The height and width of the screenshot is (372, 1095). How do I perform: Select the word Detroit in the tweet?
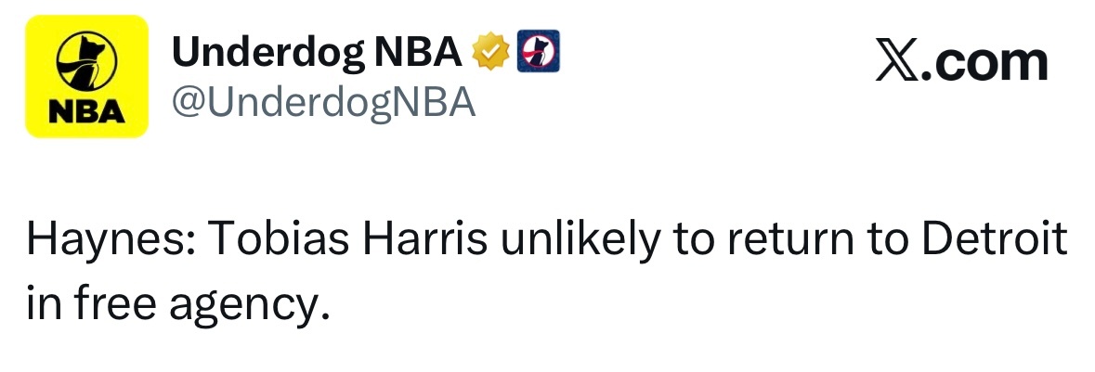[995, 239]
